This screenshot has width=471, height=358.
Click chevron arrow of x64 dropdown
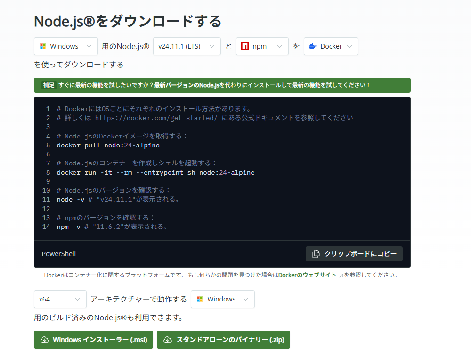click(78, 299)
